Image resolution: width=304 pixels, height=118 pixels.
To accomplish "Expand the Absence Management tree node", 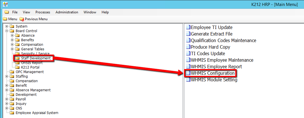I will coord(7,90).
